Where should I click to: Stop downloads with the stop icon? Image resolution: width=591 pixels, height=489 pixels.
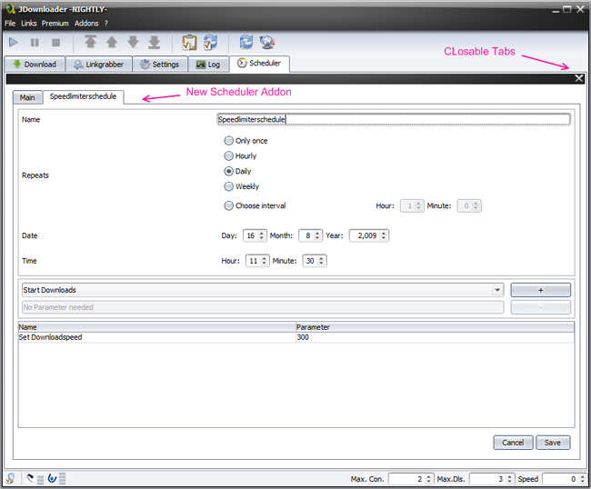(55, 43)
